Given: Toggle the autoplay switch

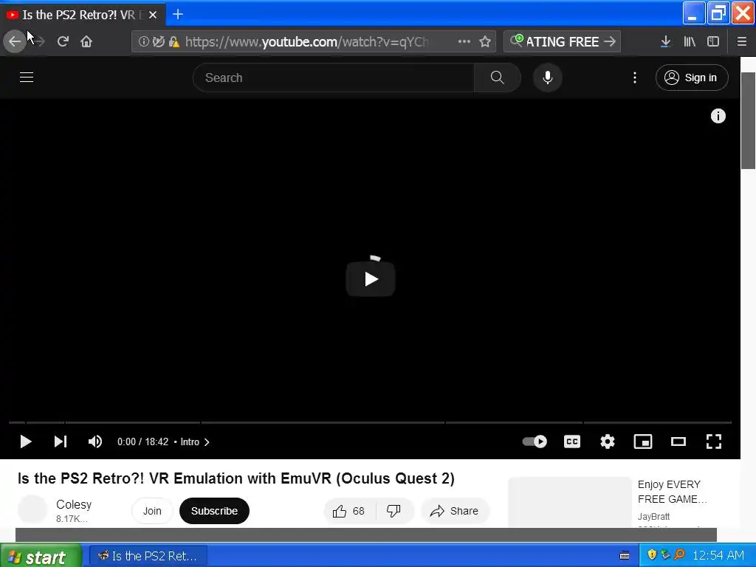Looking at the screenshot, I should click(535, 441).
